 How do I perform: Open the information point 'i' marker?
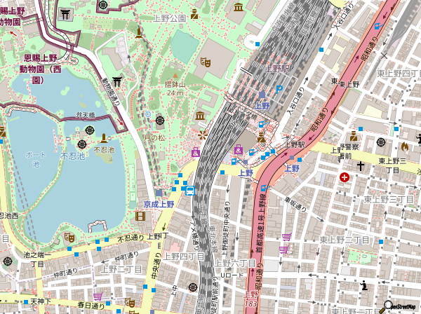point(364,285)
